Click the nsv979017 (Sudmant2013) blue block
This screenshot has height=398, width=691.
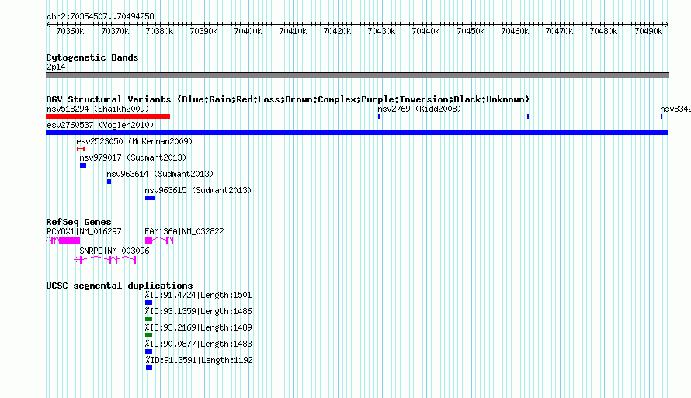pos(83,165)
